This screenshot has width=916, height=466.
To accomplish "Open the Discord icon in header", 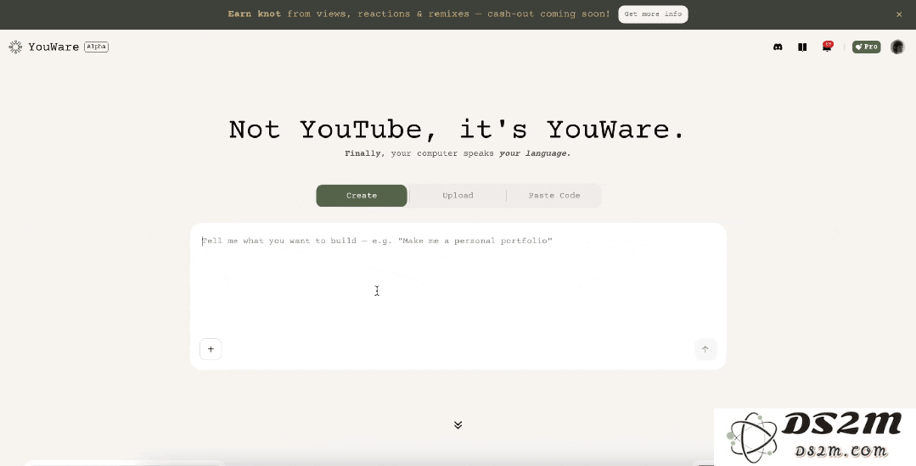I will click(778, 47).
